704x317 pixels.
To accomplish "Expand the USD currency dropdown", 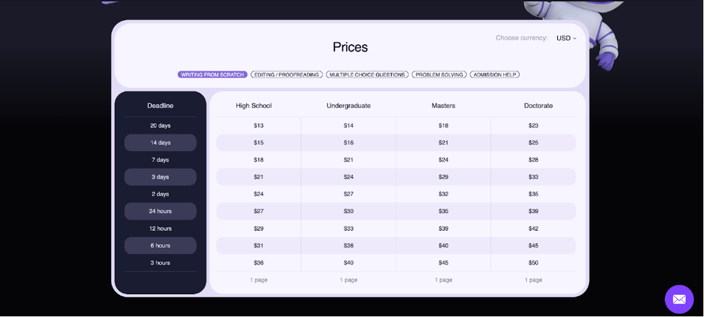I will pyautogui.click(x=566, y=38).
